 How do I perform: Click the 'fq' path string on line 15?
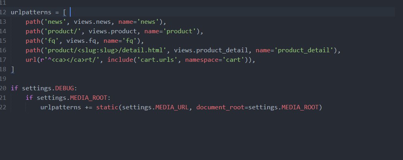(x=52, y=41)
